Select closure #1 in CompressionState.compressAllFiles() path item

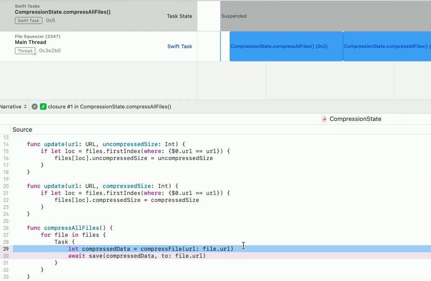pos(109,107)
